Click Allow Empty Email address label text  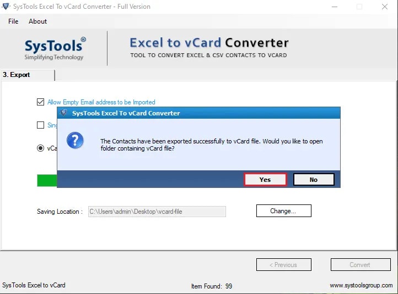pyautogui.click(x=101, y=102)
